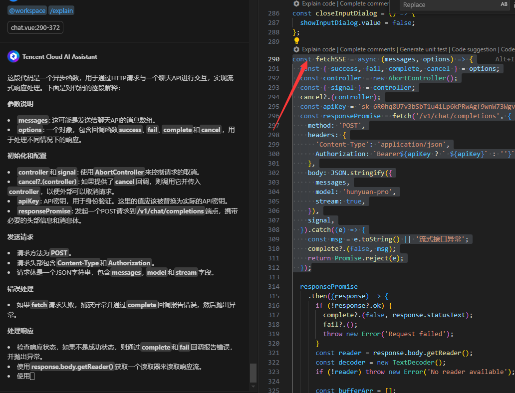Screen dimensions: 515x393
Task: Click 'Code suggestion' code lens
Action: 474,49
